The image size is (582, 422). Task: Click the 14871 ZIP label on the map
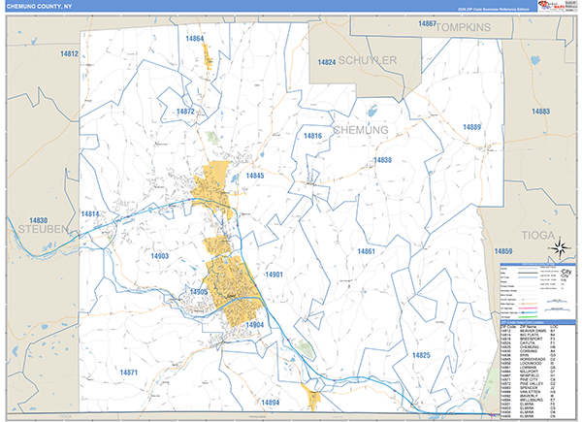pyautogui.click(x=127, y=373)
